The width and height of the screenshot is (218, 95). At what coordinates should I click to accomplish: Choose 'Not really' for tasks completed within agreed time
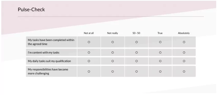click(x=113, y=42)
